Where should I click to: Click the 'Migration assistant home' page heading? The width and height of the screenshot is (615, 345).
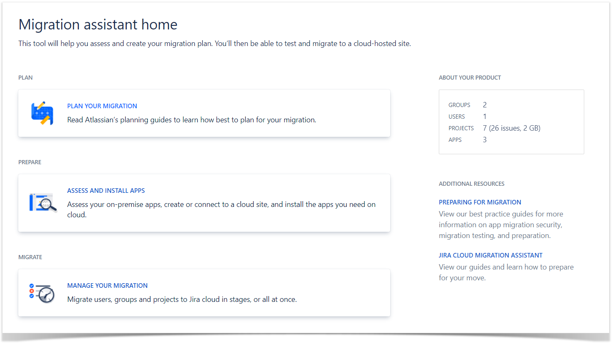98,25
